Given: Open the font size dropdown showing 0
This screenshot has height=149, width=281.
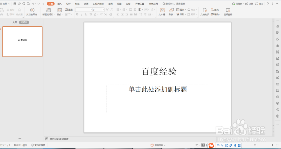Looking at the screenshot, I should [103, 10].
